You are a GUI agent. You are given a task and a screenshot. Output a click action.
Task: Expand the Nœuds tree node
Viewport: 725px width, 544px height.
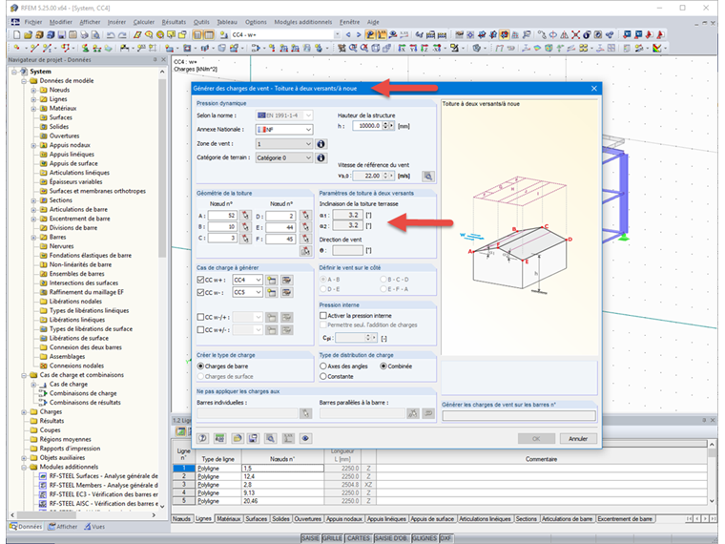click(33, 91)
